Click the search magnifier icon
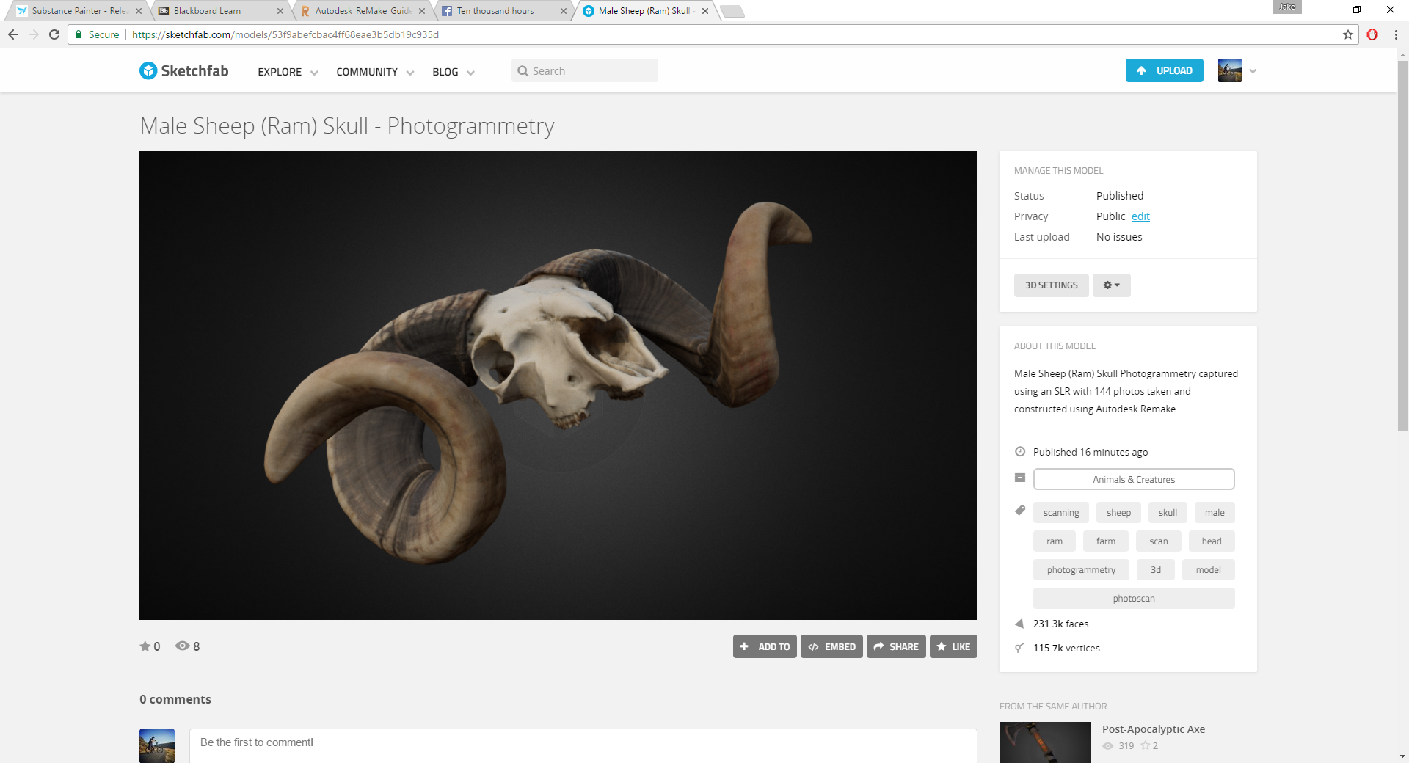 pyautogui.click(x=523, y=71)
